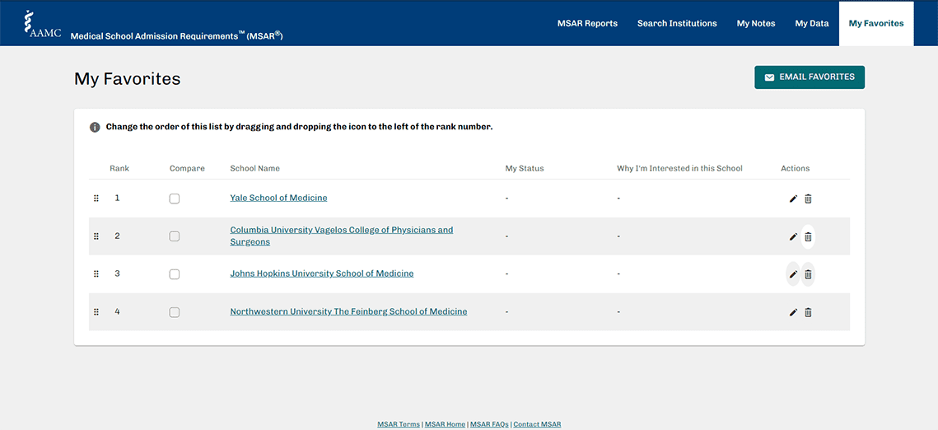Check the Compare box for Yale
938x430 pixels.
[174, 199]
